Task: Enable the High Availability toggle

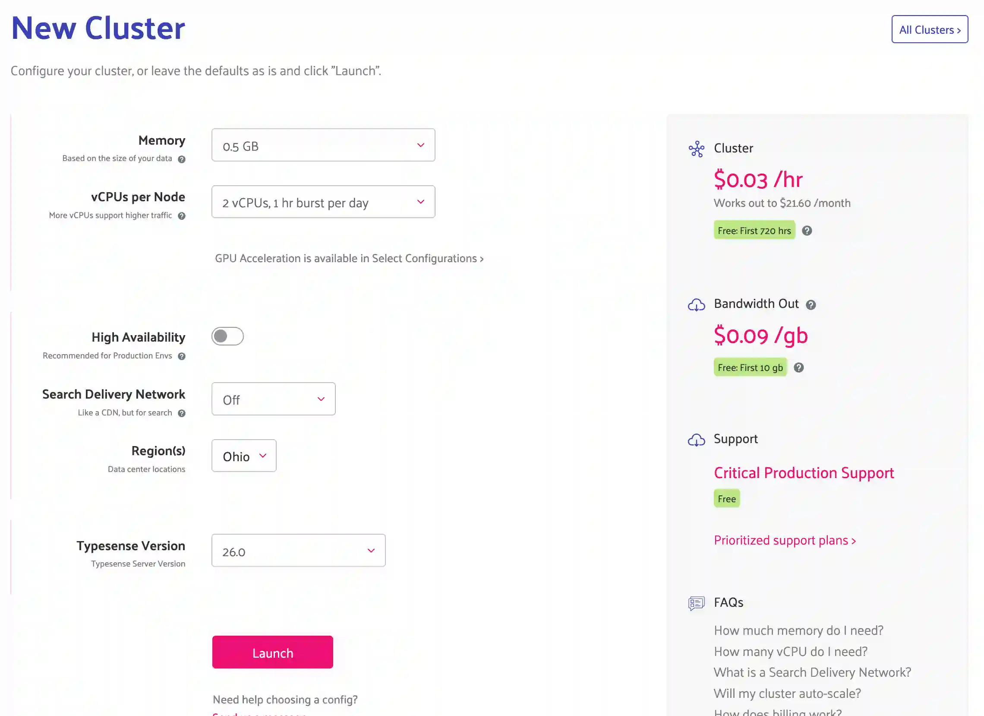Action: pyautogui.click(x=227, y=336)
